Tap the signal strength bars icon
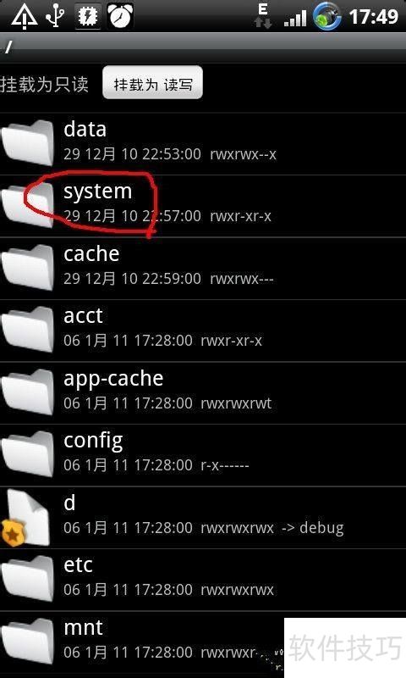This screenshot has height=678, width=406. pos(295,18)
